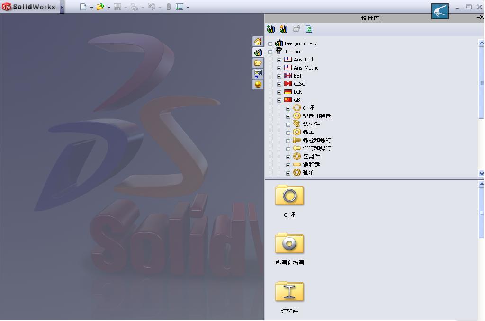Click the Toolbox bolt icon in tree
The height and width of the screenshot is (321, 485).
pyautogui.click(x=278, y=51)
